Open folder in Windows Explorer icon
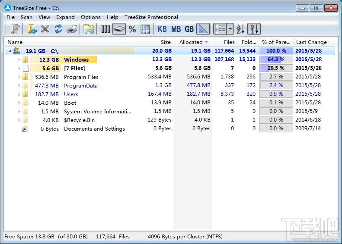The image size is (342, 244). tap(88, 29)
